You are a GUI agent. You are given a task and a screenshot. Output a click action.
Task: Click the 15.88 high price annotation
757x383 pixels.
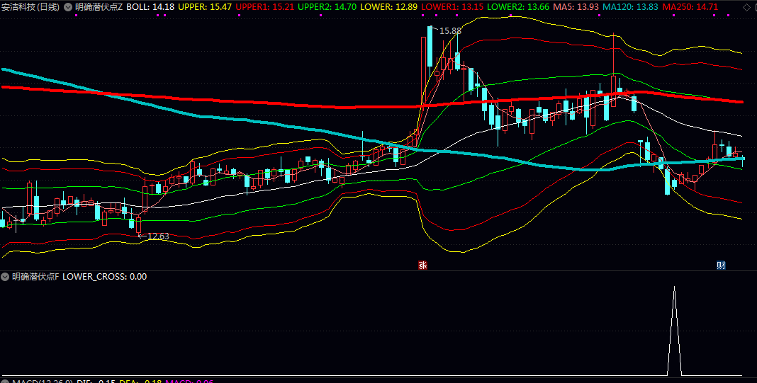coord(450,31)
